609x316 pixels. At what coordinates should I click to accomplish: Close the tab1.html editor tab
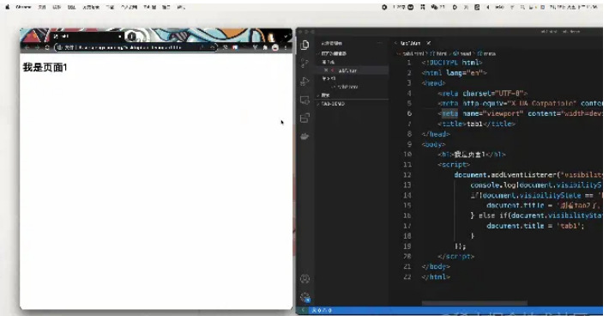click(x=428, y=43)
